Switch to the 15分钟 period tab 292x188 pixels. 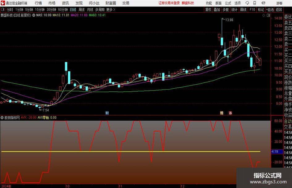point(40,10)
